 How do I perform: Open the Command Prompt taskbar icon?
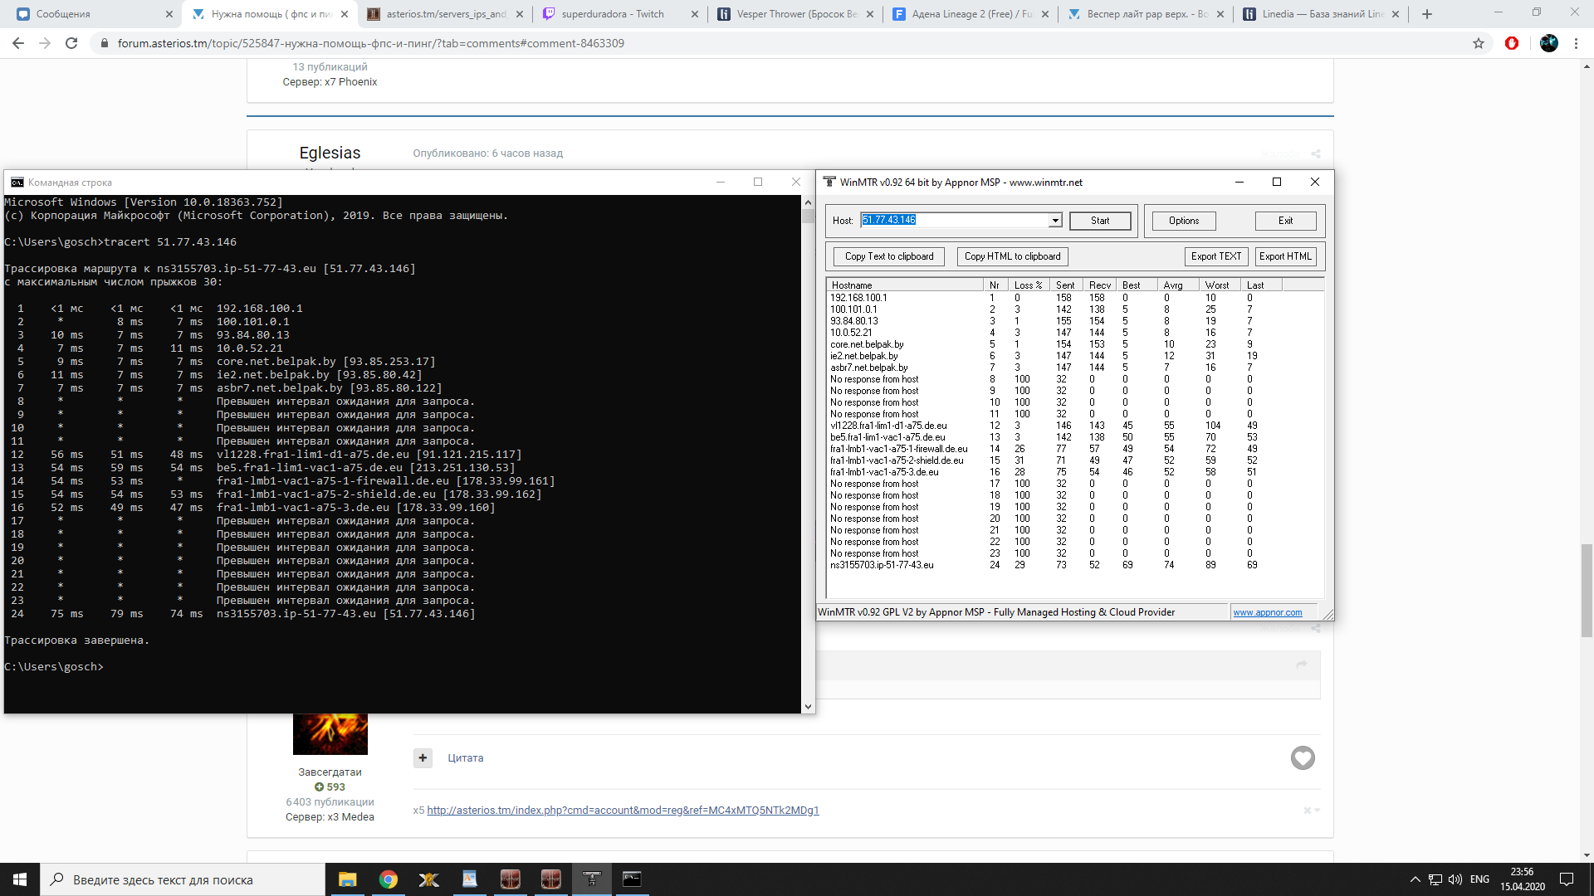coord(632,879)
